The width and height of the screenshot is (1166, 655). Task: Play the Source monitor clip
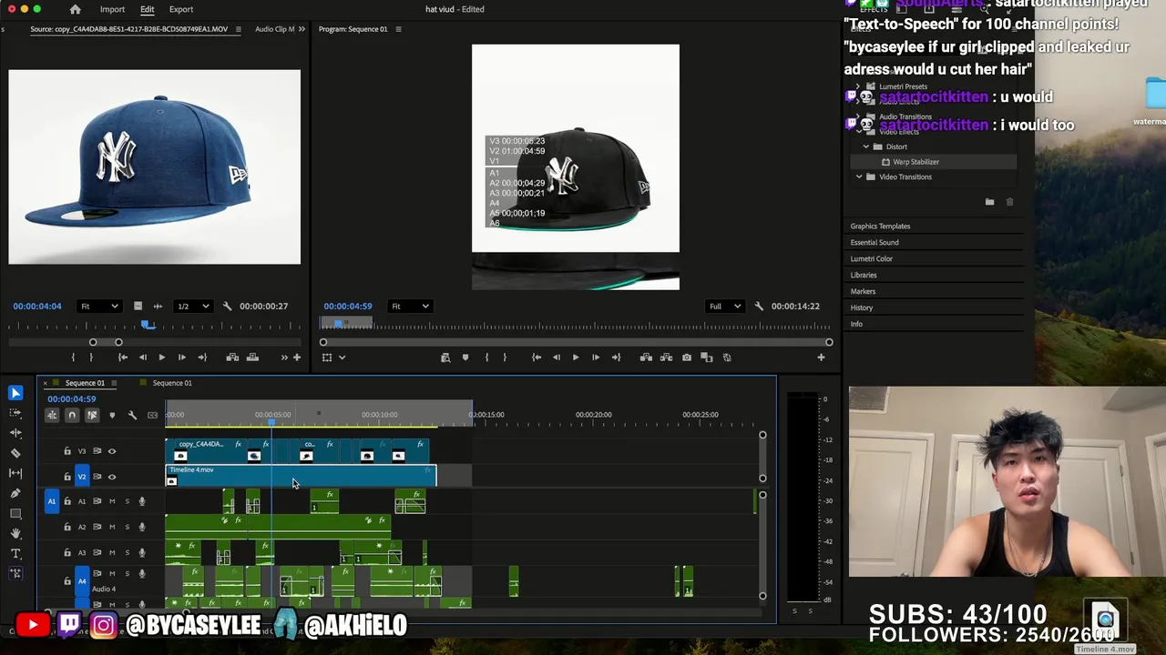(x=162, y=358)
